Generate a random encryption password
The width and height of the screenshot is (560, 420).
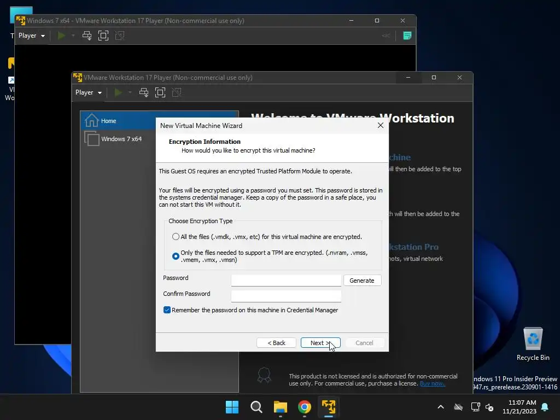362,281
